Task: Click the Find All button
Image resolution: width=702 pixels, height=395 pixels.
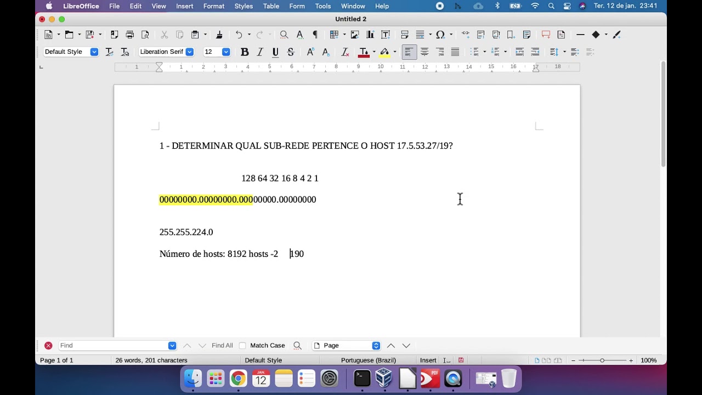Action: click(222, 346)
